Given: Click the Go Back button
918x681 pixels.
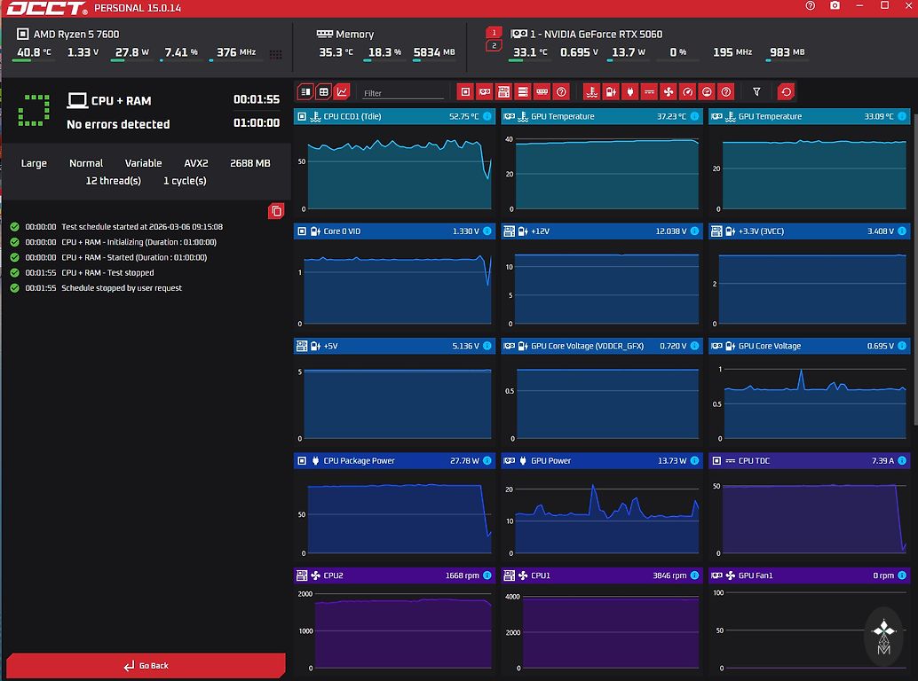Looking at the screenshot, I should pyautogui.click(x=146, y=665).
